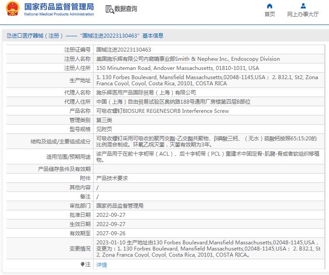The height and width of the screenshot is (275, 329).
Task: Click the 国家药品监督管理局 site title
Action: click(x=59, y=7)
